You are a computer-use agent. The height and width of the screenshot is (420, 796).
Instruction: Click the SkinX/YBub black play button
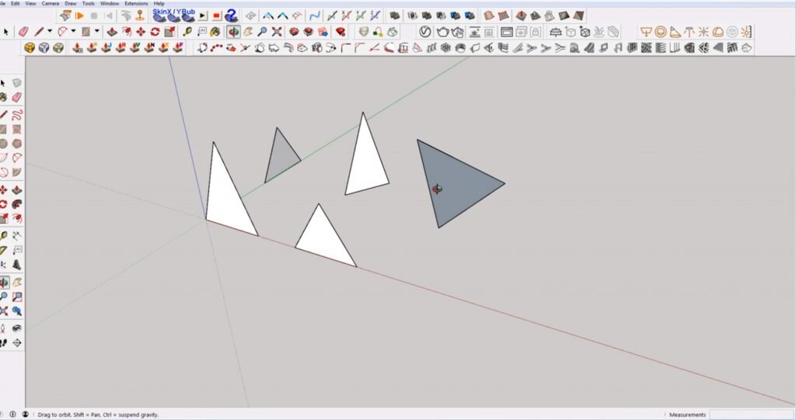tap(203, 16)
